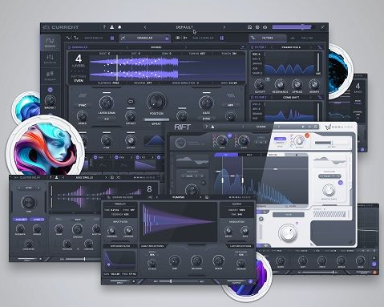Click the DEFAULT preset name in Current
Image resolution: width=384 pixels, height=307 pixels.
(184, 27)
